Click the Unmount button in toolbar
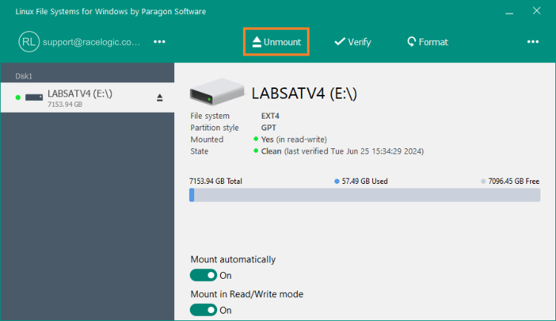The width and height of the screenshot is (556, 321). [x=277, y=42]
